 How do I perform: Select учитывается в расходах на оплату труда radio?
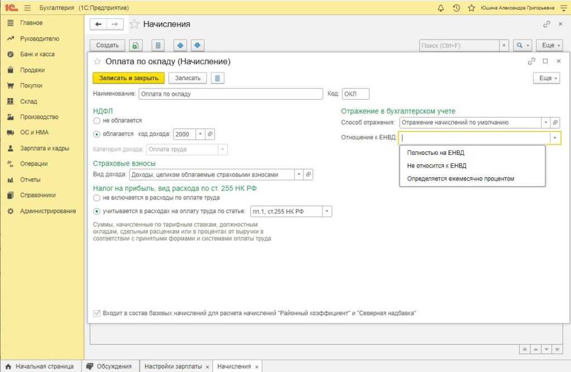click(96, 211)
